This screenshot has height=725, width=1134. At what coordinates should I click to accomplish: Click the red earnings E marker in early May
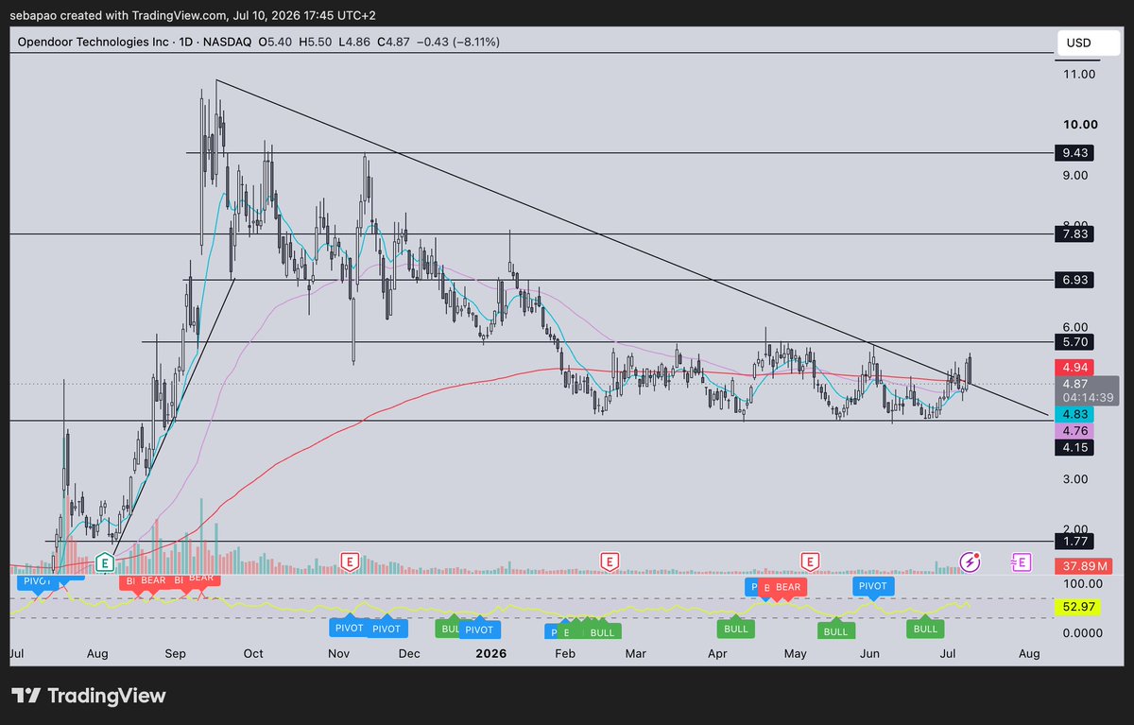tap(810, 562)
